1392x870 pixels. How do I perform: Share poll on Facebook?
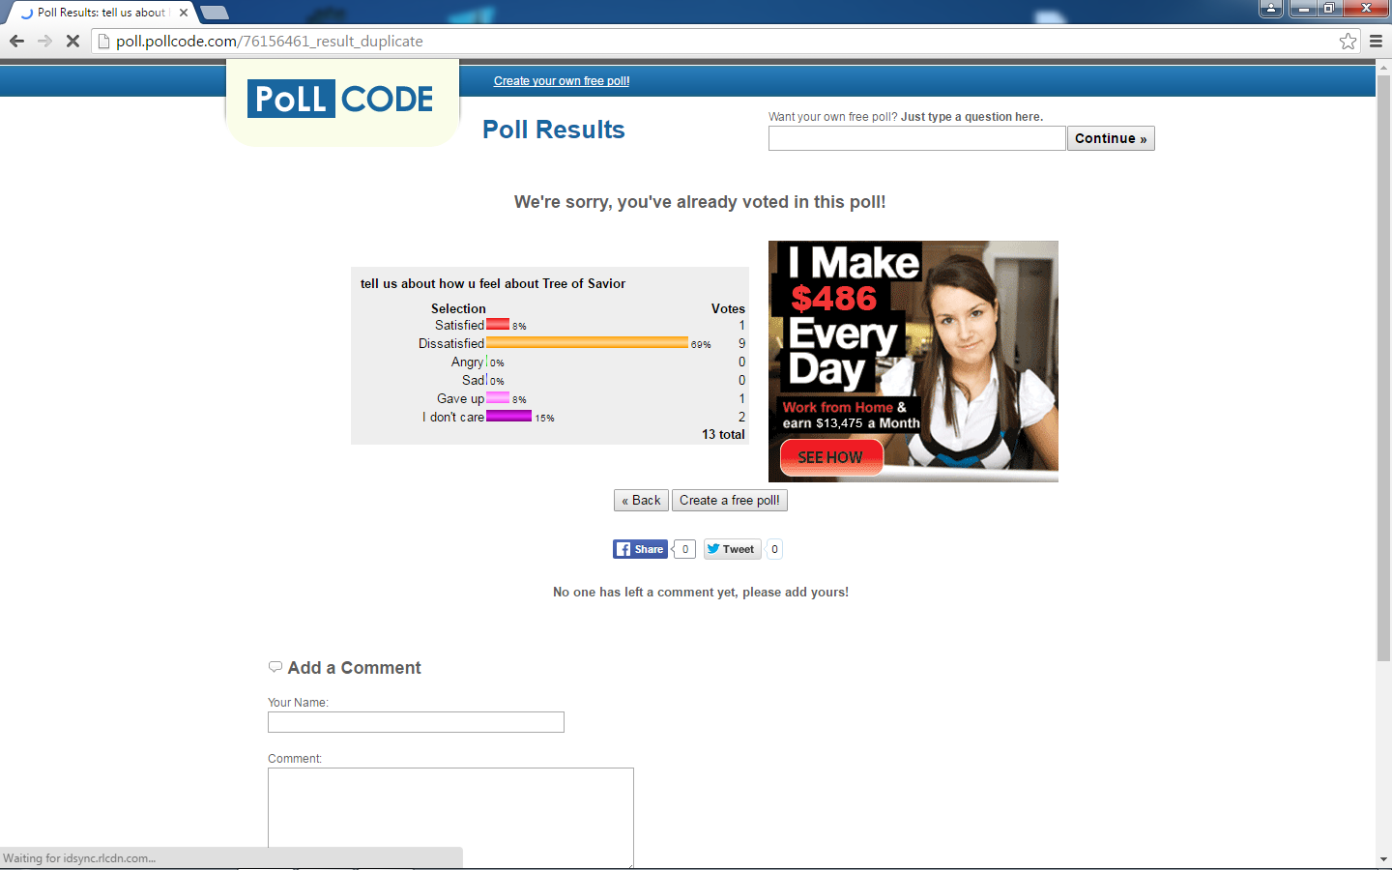point(640,549)
